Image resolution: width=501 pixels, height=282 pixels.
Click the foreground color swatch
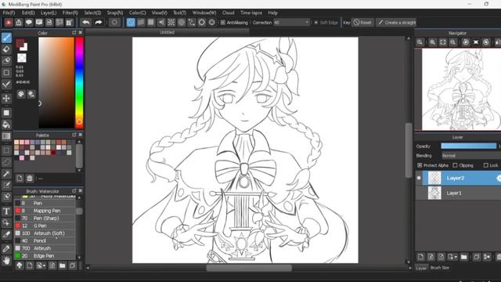20,43
